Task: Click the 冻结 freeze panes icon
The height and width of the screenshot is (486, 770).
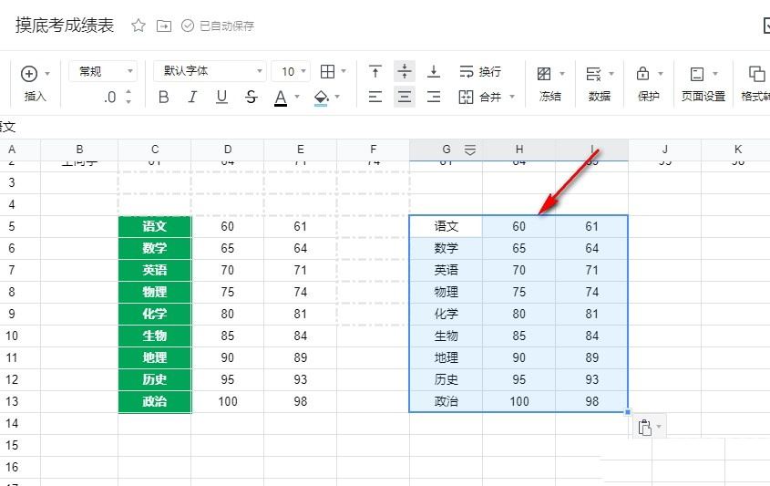Action: tap(544, 74)
